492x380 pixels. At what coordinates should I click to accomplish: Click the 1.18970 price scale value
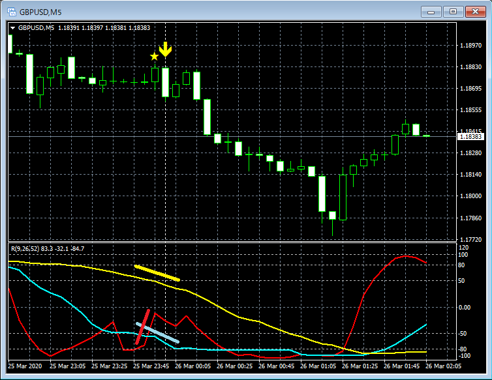[470, 46]
